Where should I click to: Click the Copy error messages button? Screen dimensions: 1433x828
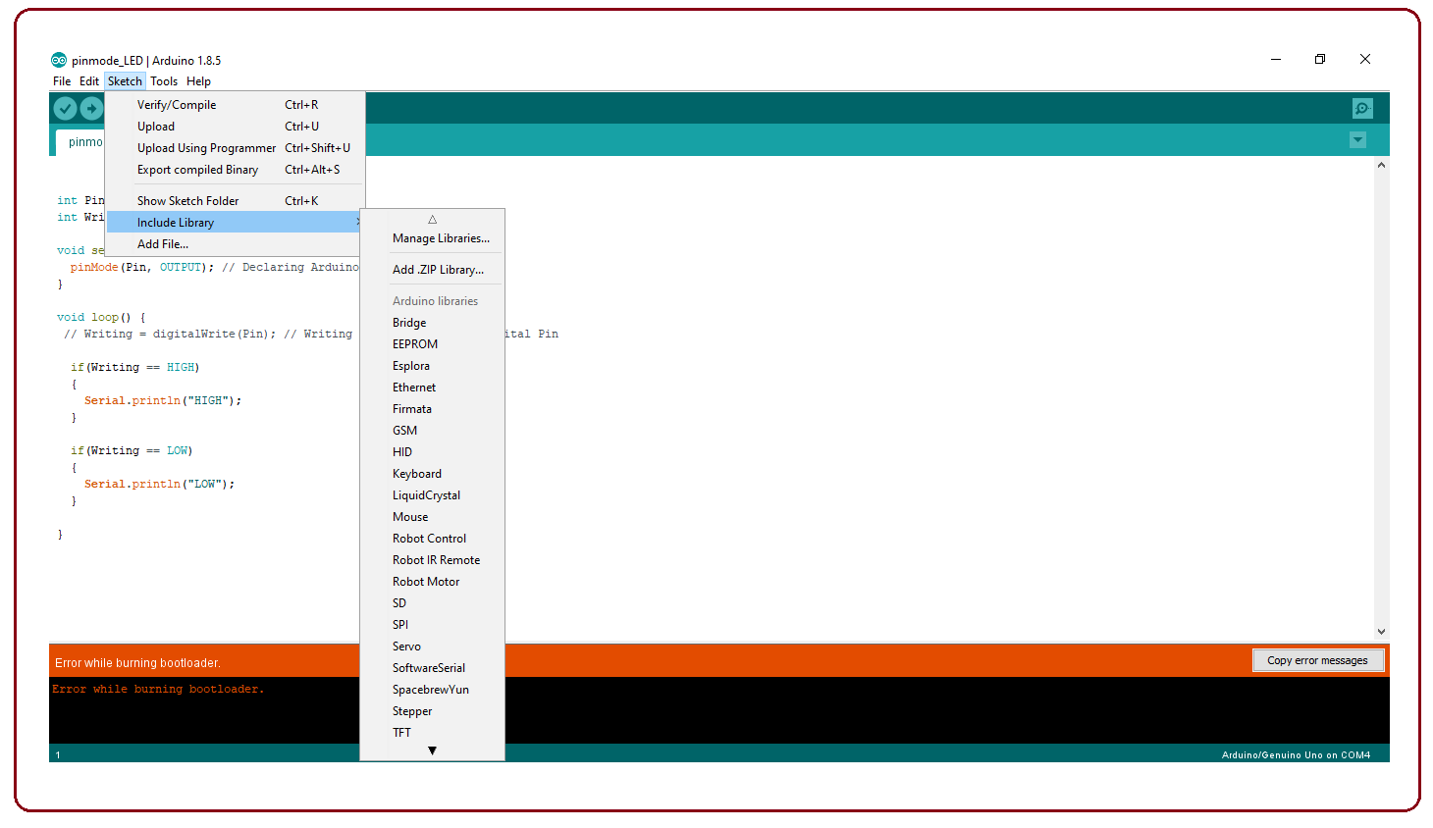tap(1318, 660)
